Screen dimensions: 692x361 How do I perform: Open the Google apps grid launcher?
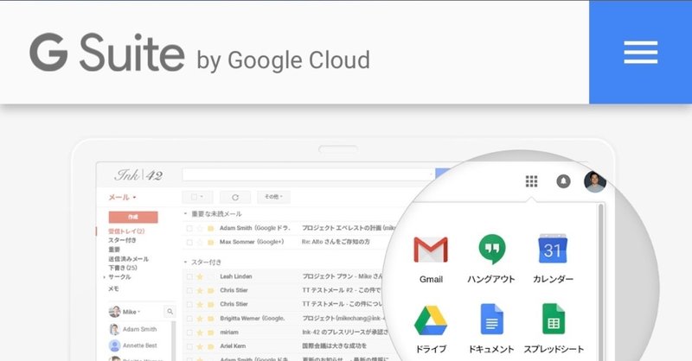point(531,181)
